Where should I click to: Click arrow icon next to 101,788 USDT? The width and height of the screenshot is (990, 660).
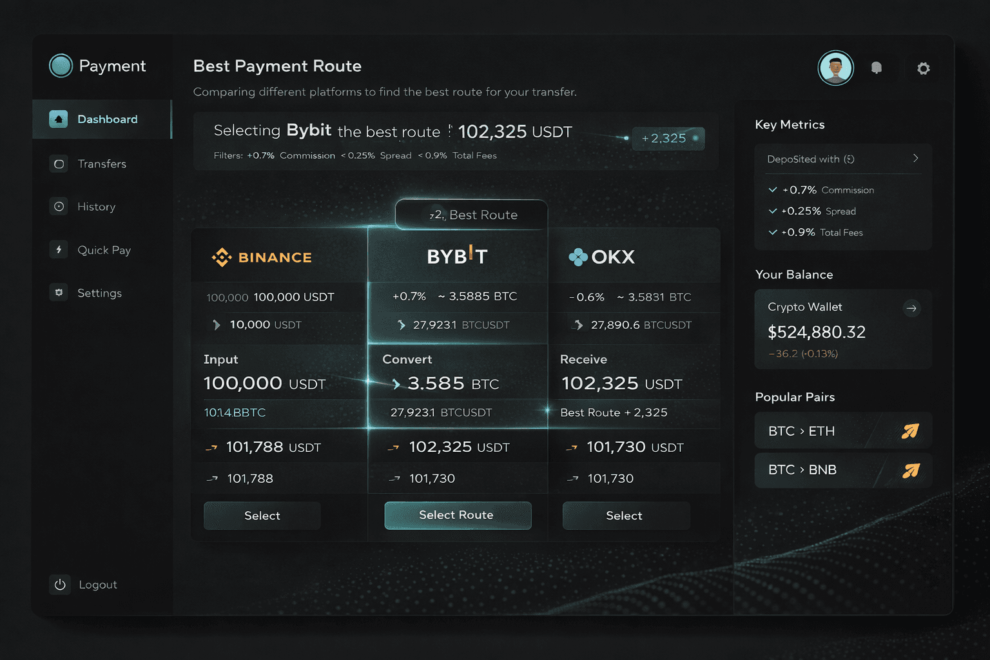211,447
